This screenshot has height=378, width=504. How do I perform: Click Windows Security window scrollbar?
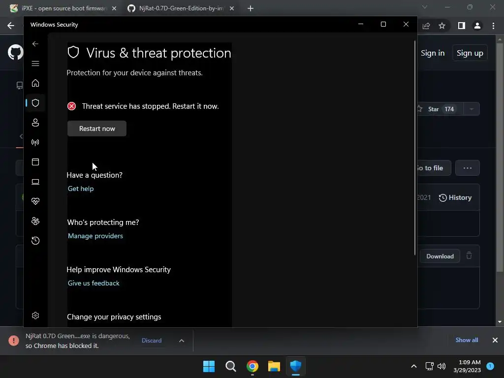pyautogui.click(x=415, y=148)
